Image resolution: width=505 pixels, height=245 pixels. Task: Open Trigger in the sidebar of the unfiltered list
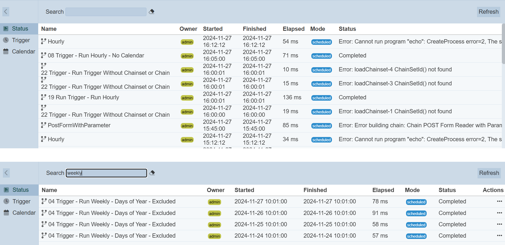21,40
